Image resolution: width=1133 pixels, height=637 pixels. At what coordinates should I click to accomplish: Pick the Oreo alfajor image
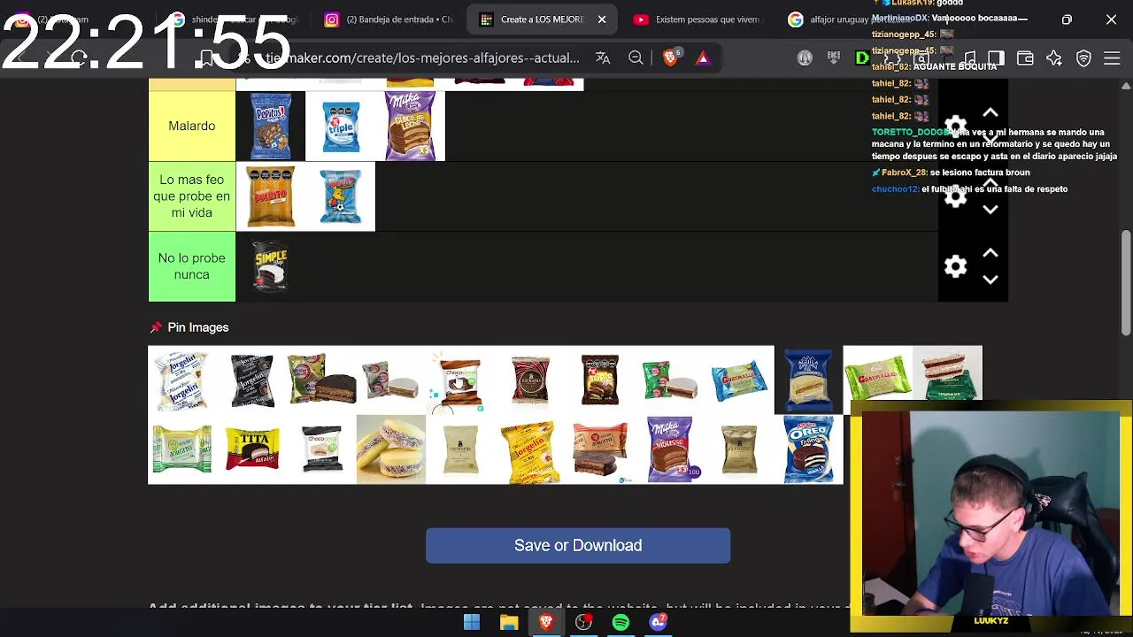[809, 449]
